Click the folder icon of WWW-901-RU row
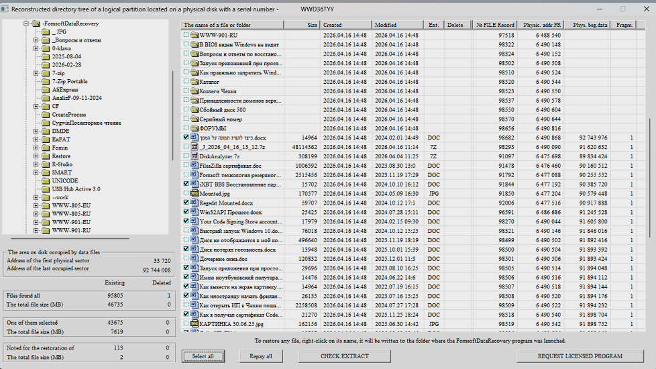Screen dimensions: 656x369 (x=195, y=35)
